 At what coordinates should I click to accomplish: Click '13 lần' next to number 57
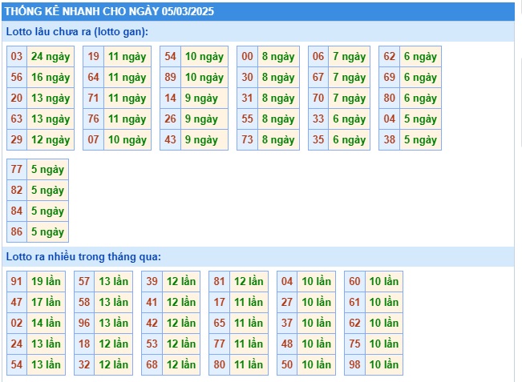click(114, 281)
